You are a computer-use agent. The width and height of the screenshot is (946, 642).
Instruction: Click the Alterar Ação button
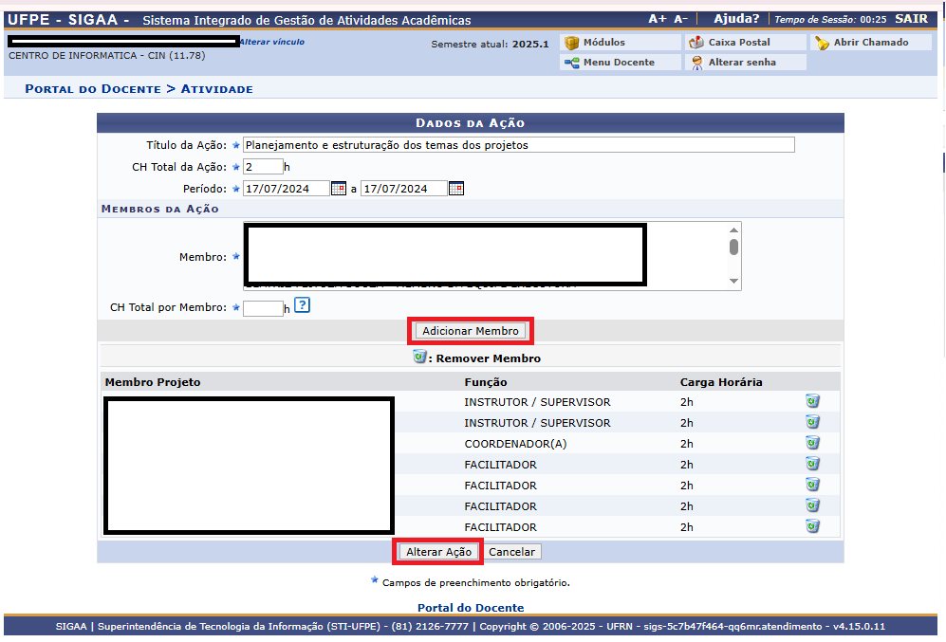click(x=438, y=552)
